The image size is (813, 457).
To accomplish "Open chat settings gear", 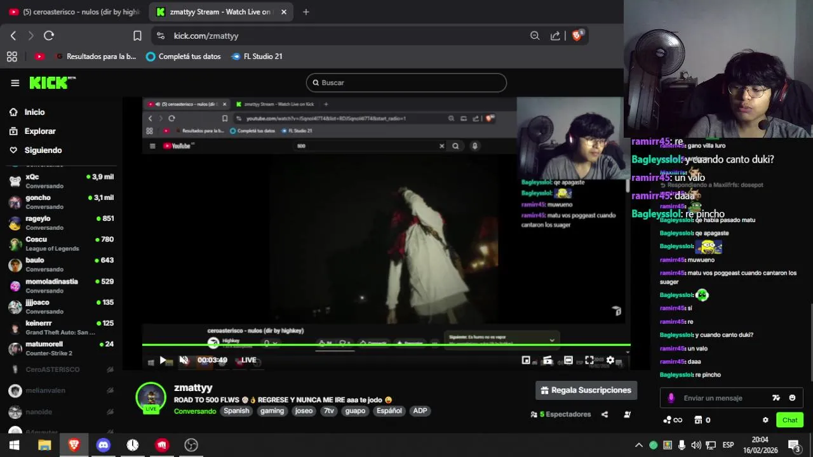I will click(x=765, y=420).
